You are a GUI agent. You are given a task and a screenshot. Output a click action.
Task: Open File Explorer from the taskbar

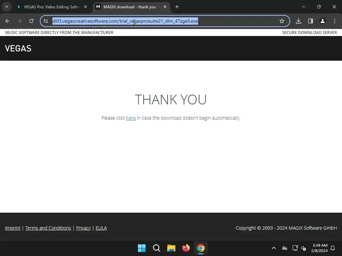coord(171,248)
